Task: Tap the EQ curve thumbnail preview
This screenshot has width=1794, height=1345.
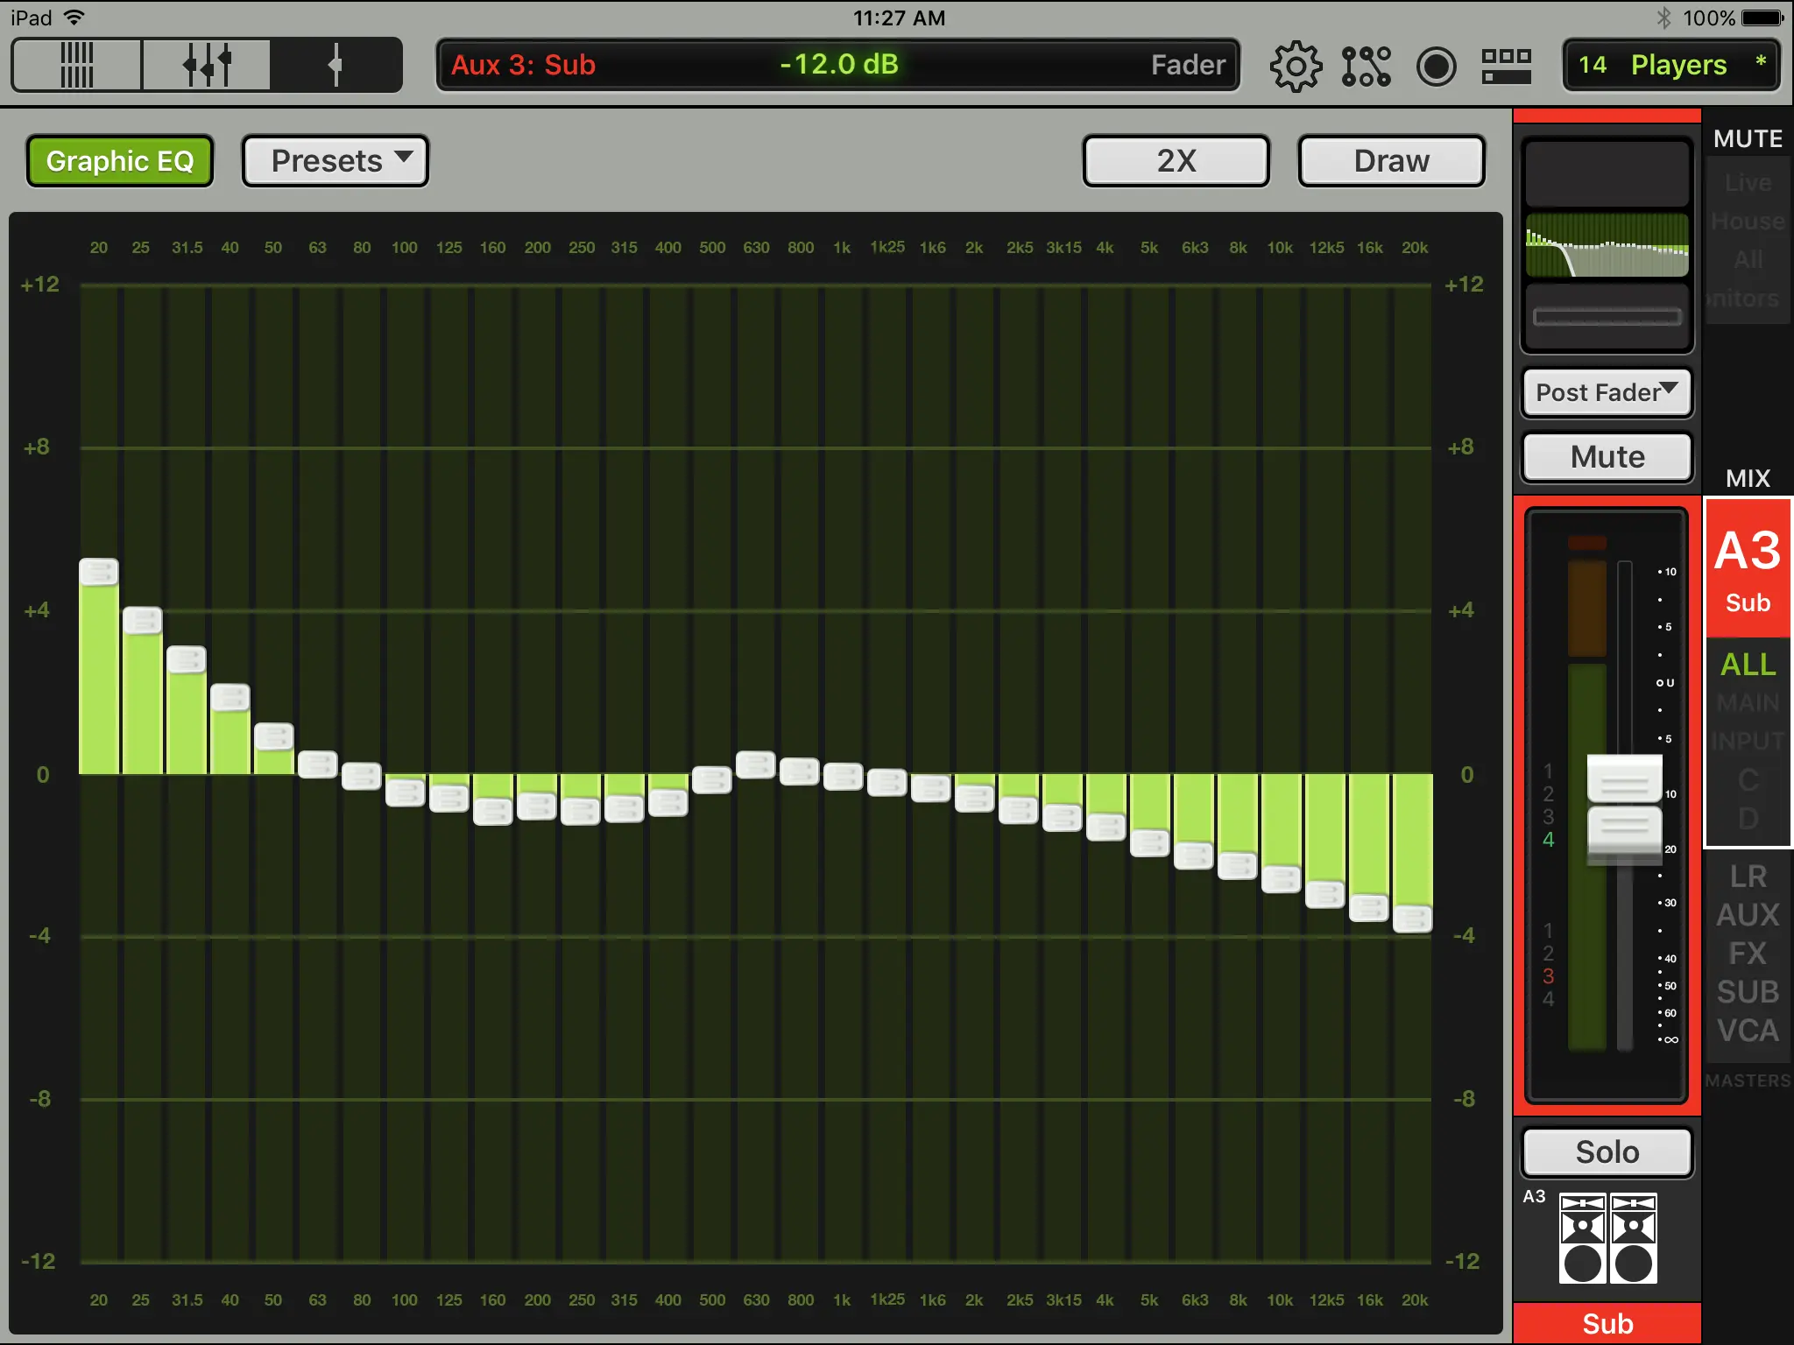Action: click(1607, 245)
